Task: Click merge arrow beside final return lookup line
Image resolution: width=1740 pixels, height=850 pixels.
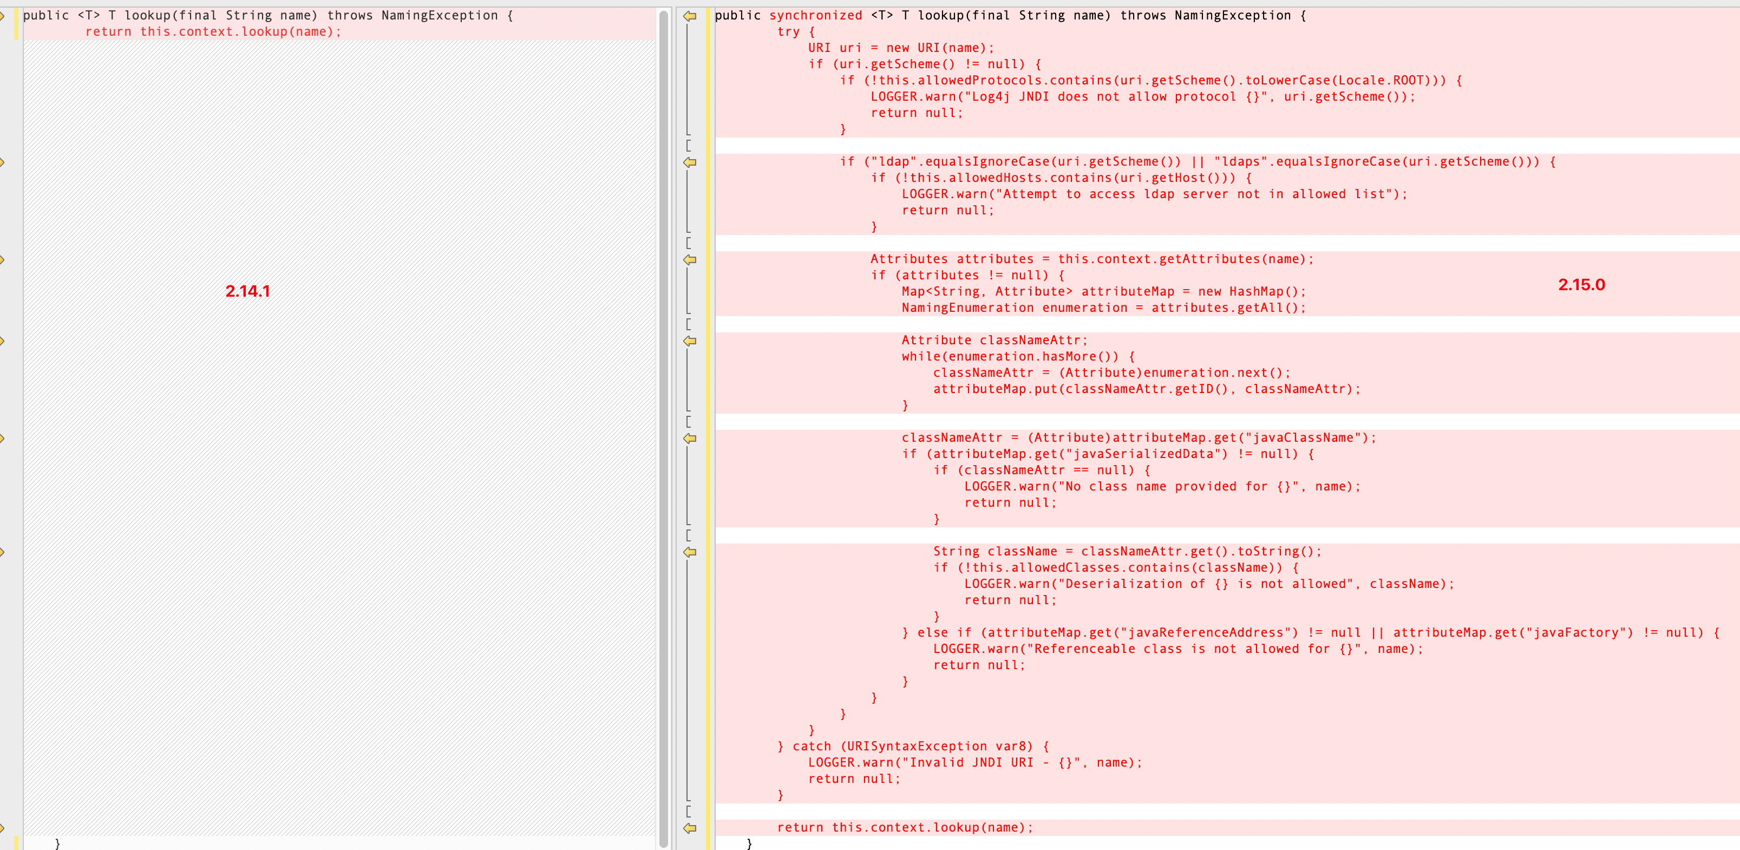Action: point(690,828)
